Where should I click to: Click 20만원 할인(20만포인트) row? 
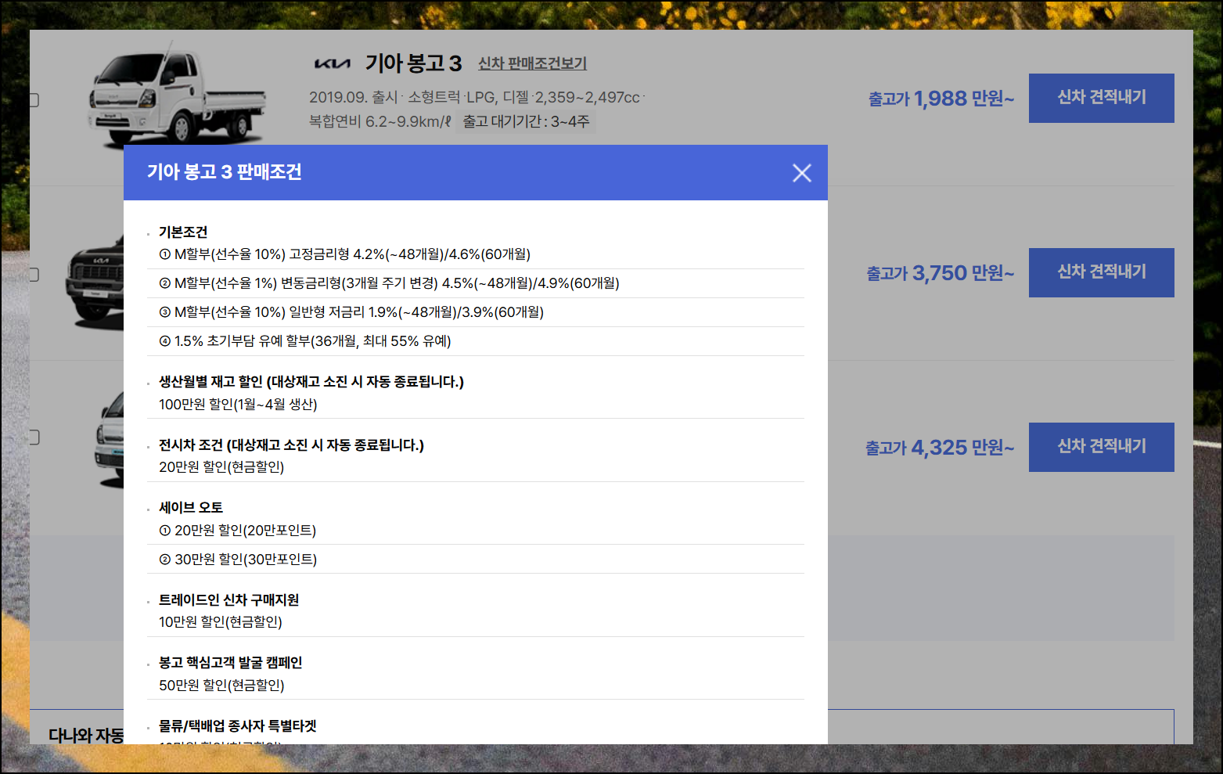(x=476, y=531)
